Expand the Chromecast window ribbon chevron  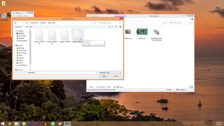pos(190,19)
